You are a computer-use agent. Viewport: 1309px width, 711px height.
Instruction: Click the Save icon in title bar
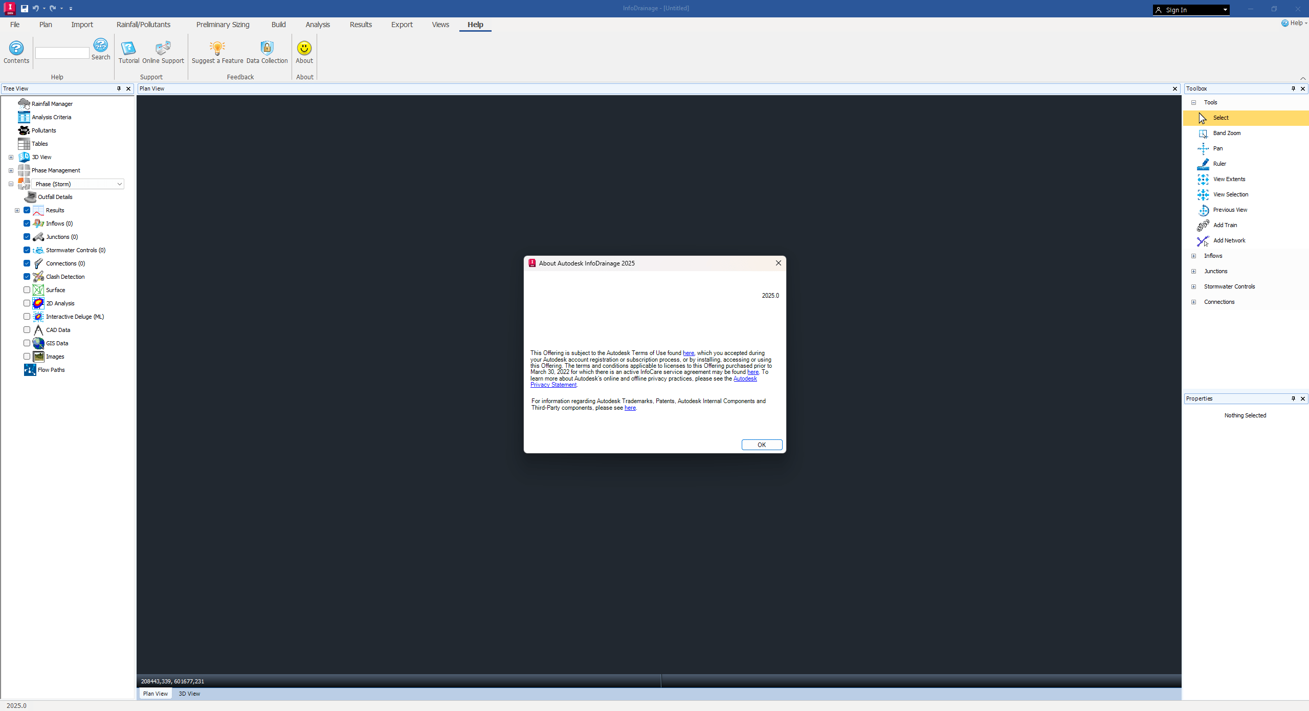(x=24, y=8)
